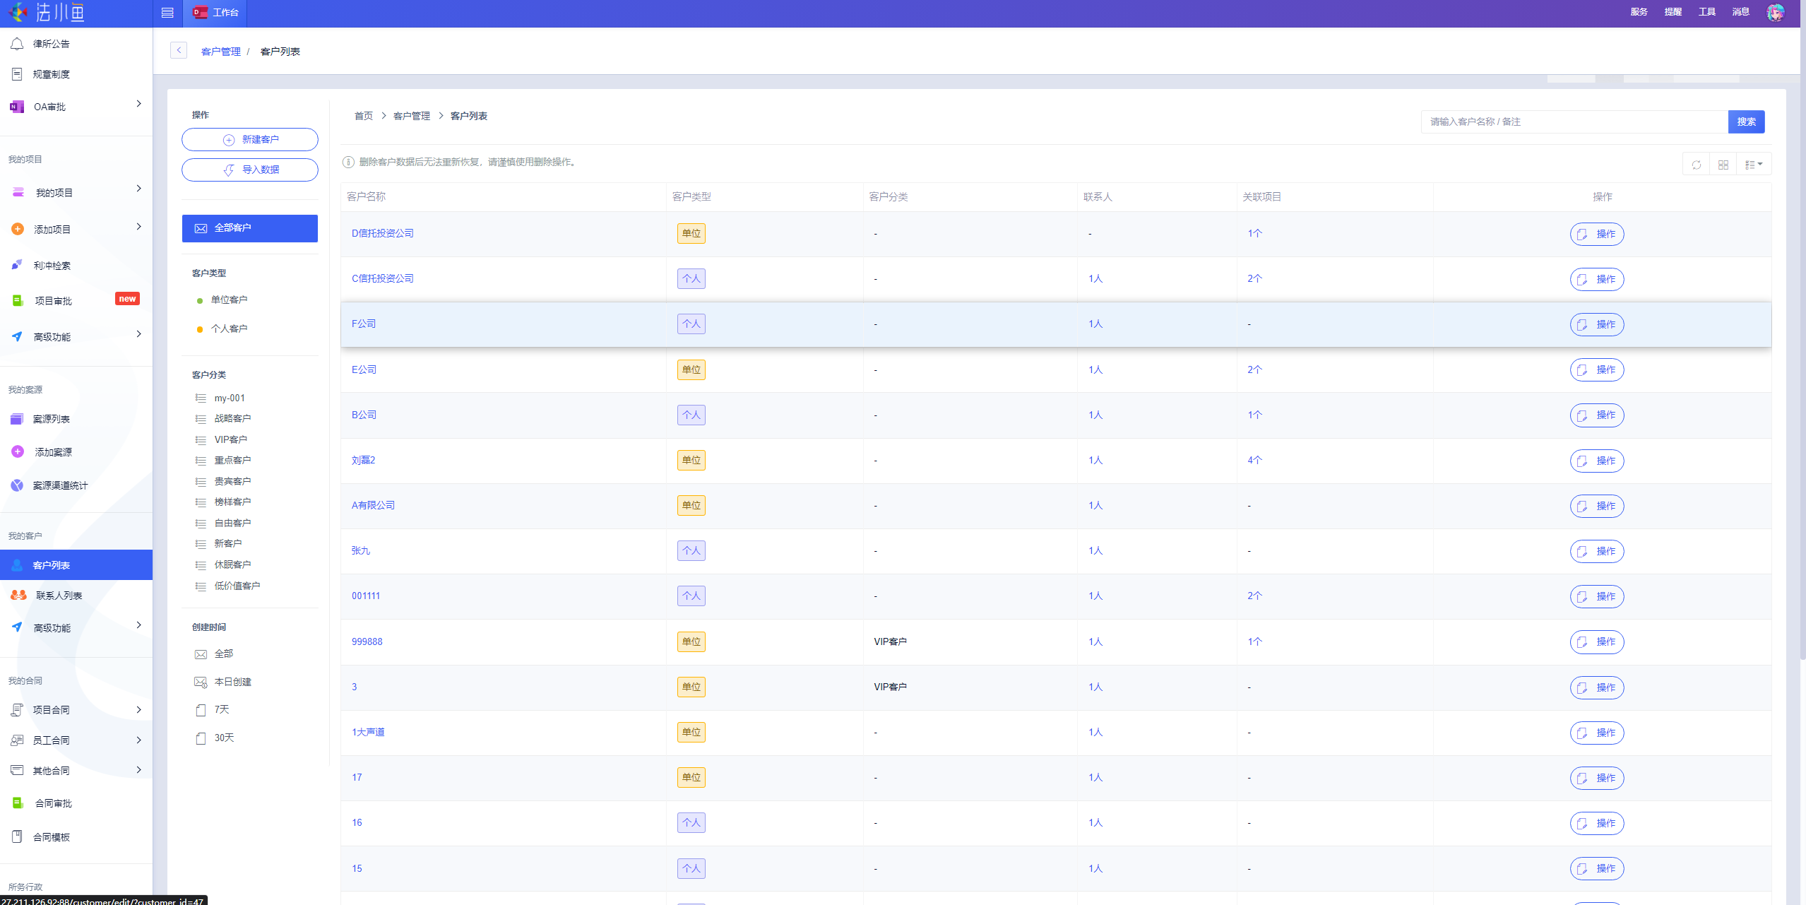The height and width of the screenshot is (905, 1806).
Task: Open 联系人列表 in sidebar
Action: coord(59,596)
